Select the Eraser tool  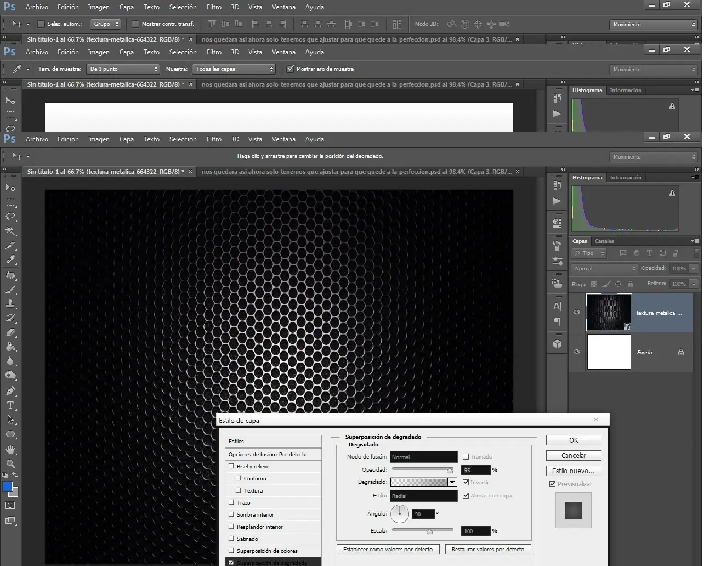click(x=10, y=332)
